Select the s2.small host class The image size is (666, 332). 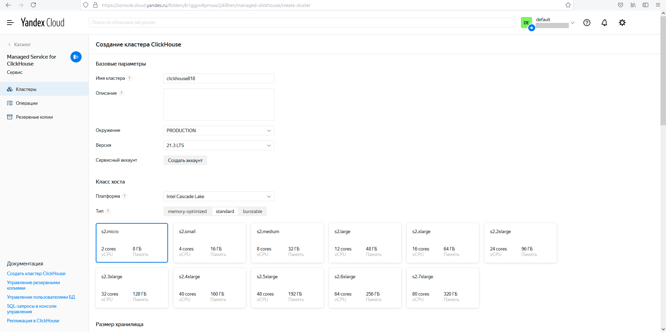210,243
